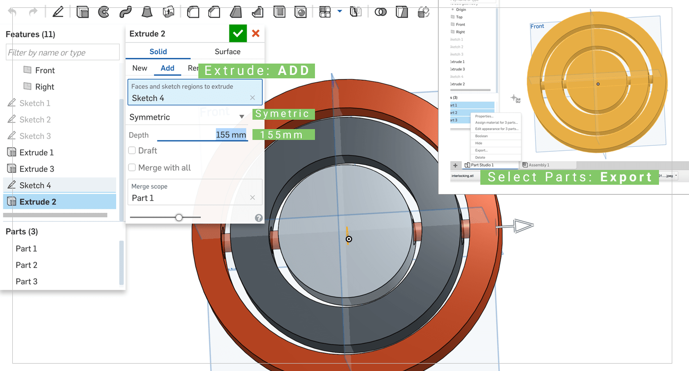This screenshot has width=689, height=371.
Task: Select the Revolve tool
Action: [x=103, y=11]
